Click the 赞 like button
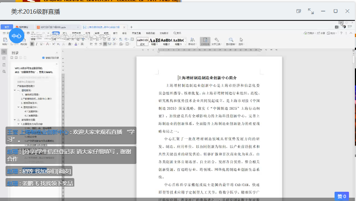356x201 pixels. point(342,197)
